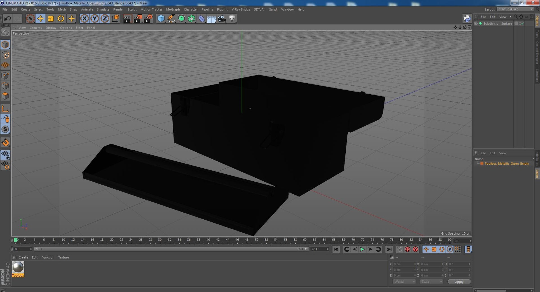Image resolution: width=540 pixels, height=292 pixels.
Task: Open the Mesh menu
Action: pos(62,9)
